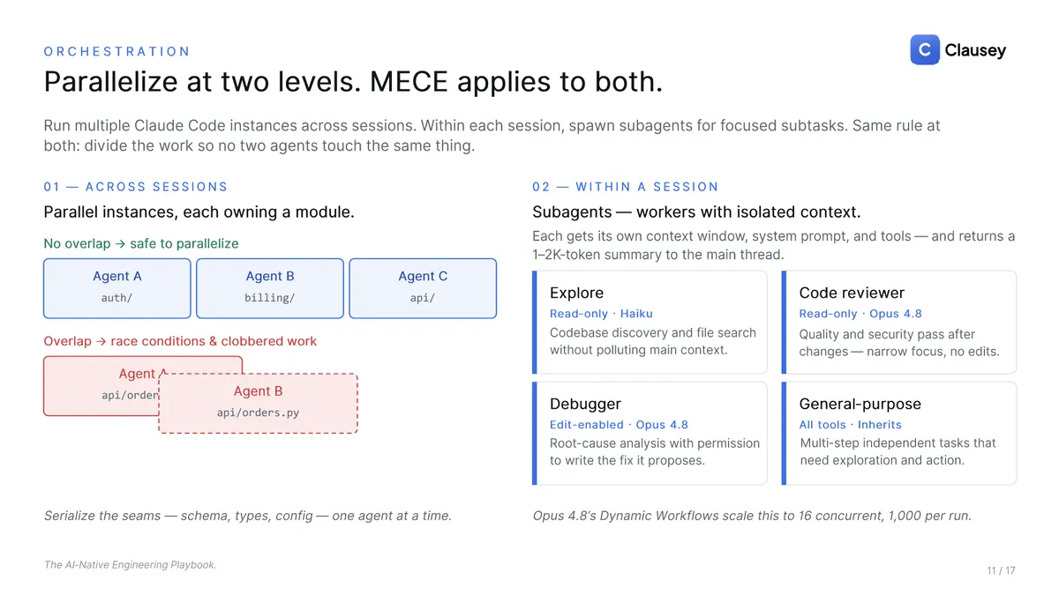Open the Code reviewer subagent card
Viewport: 1059px width, 595px height.
[899, 322]
